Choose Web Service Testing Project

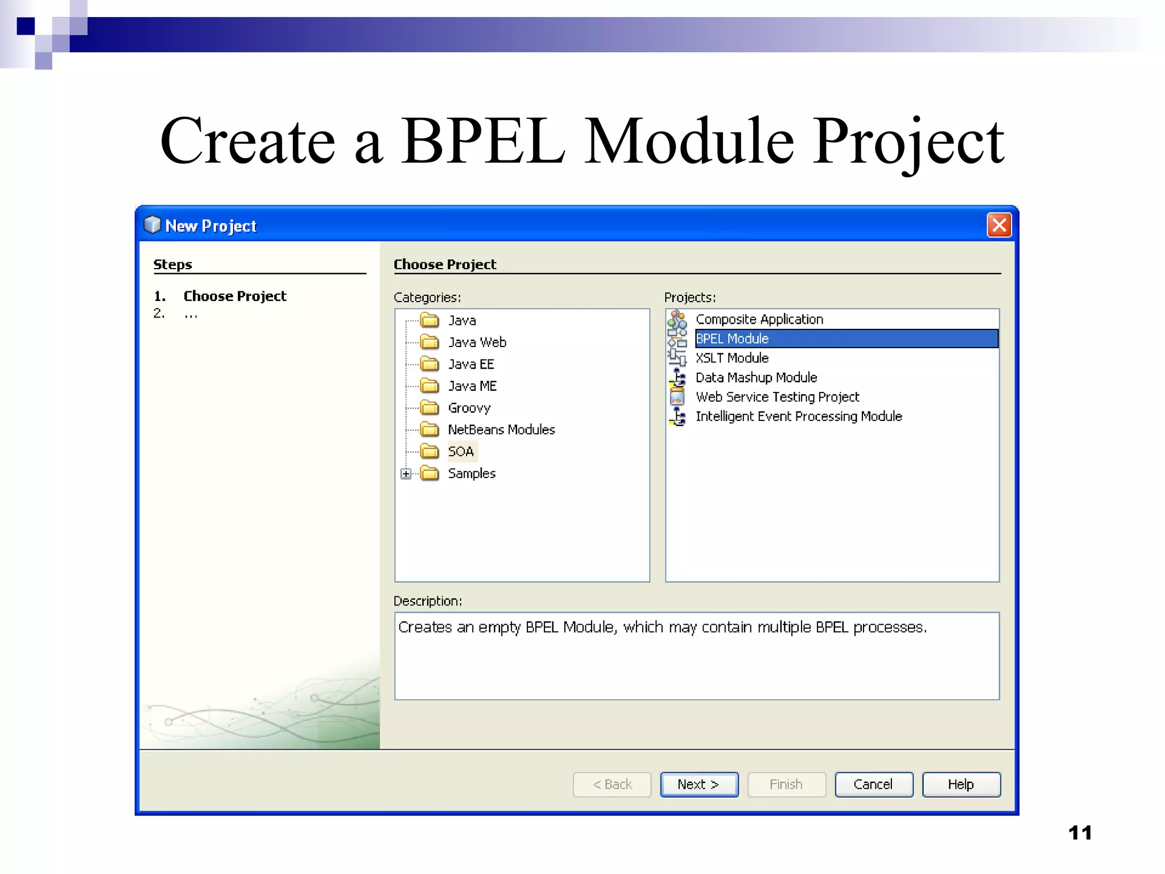[778, 397]
